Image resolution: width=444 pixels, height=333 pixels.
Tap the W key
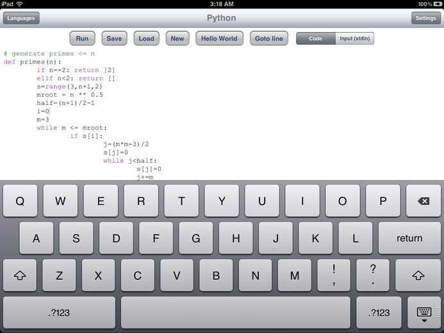(60, 201)
